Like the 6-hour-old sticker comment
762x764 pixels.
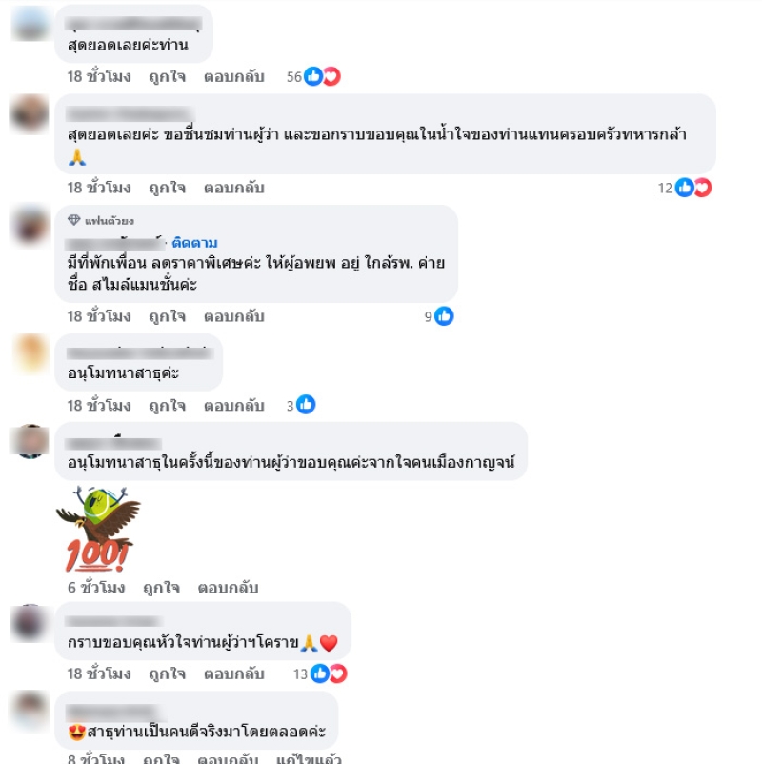click(161, 588)
